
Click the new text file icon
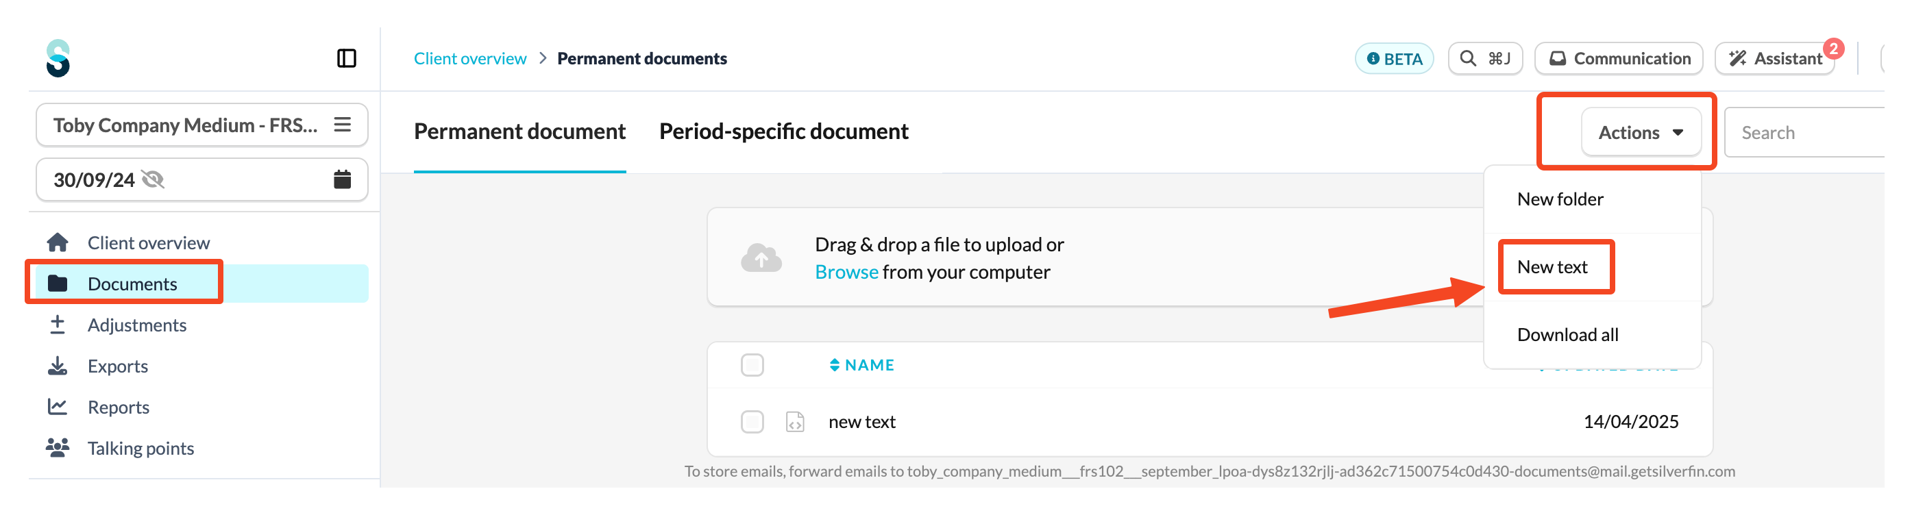(x=795, y=421)
